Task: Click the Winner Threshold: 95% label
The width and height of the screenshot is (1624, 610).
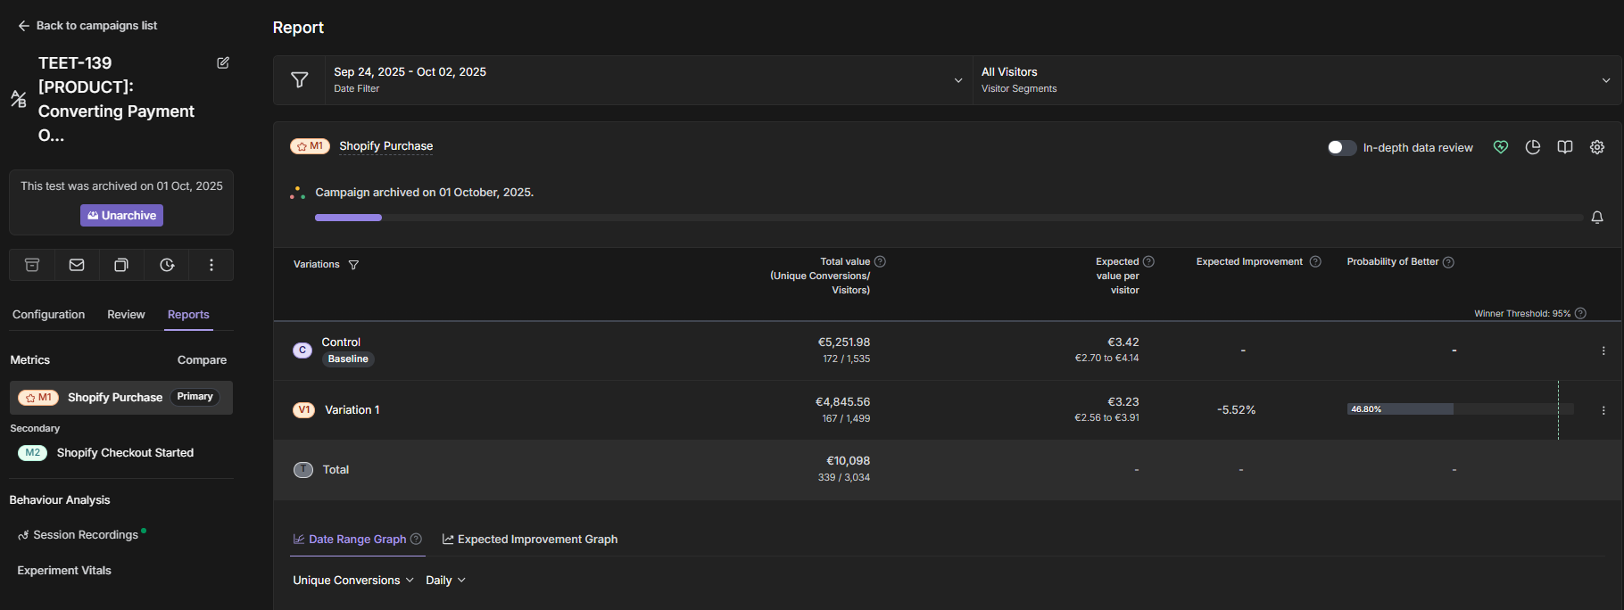Action: [x=1522, y=313]
